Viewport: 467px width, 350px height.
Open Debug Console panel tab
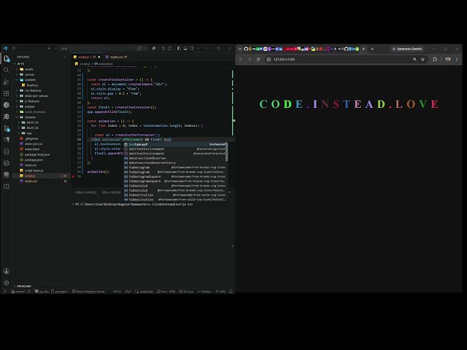86,192
